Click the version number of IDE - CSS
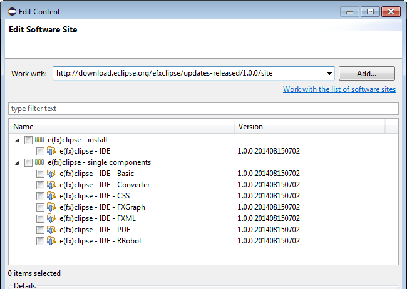The height and width of the screenshot is (289, 407). tap(269, 196)
